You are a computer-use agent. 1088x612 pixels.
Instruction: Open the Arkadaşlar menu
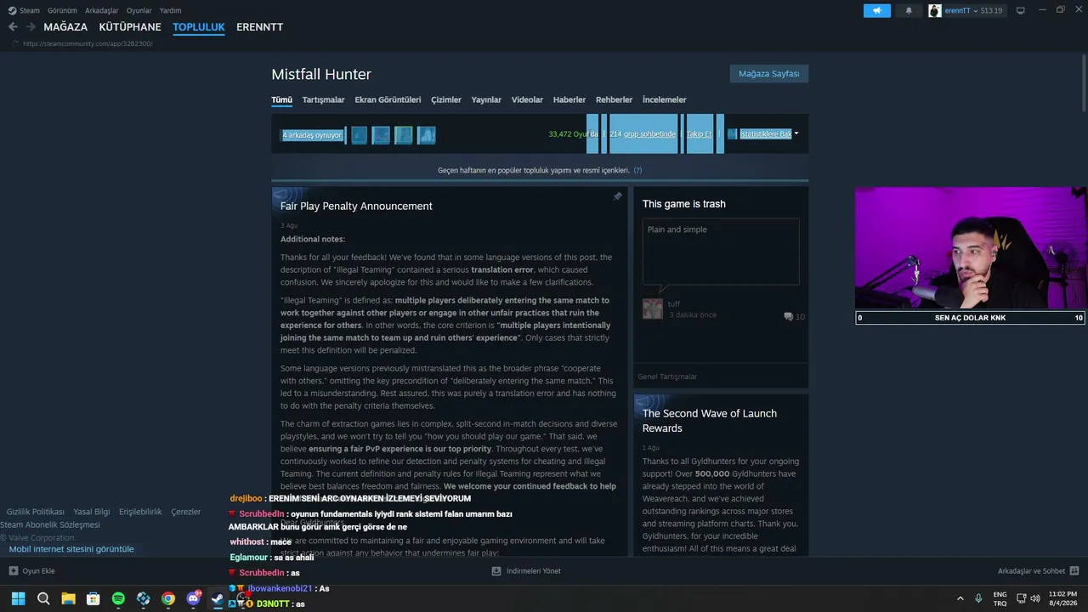pos(102,10)
